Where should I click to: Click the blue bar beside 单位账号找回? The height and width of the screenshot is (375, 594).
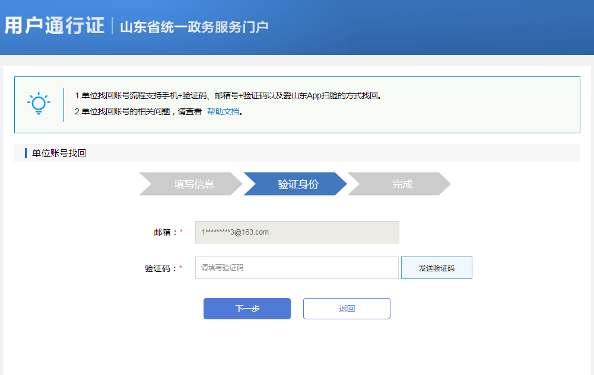26,153
